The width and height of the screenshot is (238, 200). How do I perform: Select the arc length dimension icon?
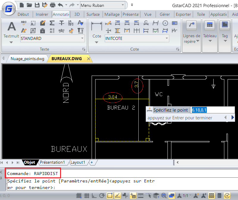(x=146, y=23)
